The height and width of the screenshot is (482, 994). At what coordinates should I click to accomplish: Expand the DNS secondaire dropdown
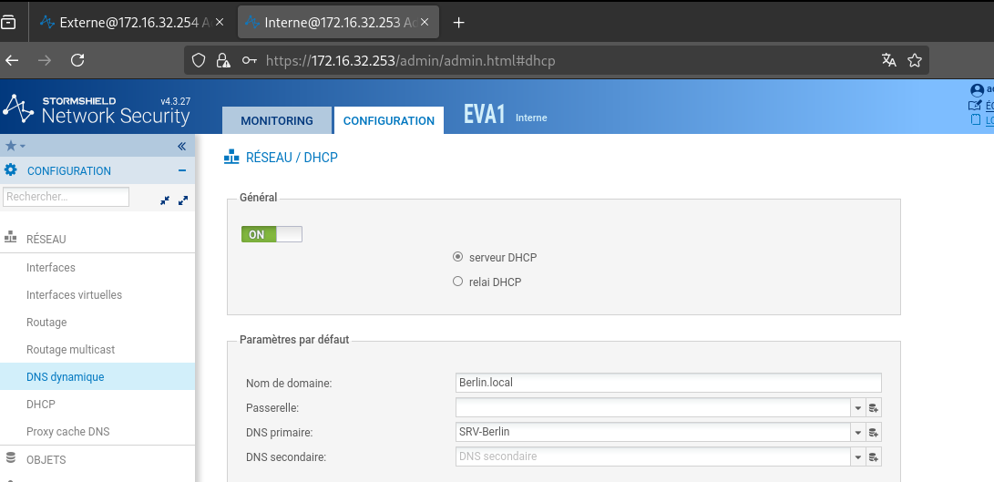857,456
